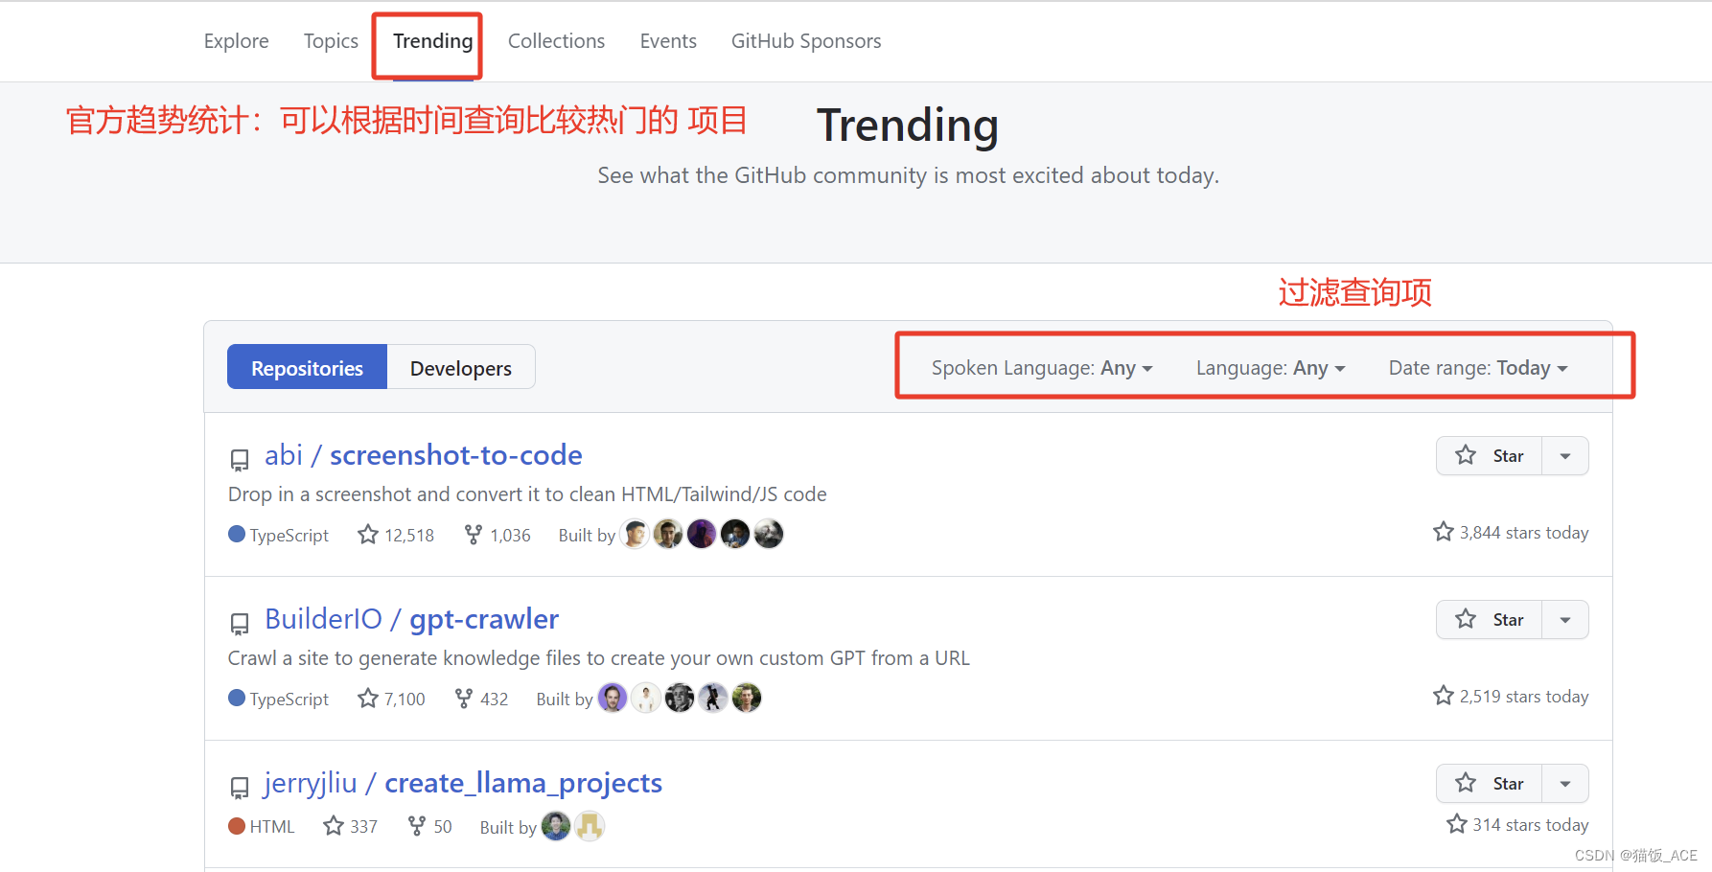The width and height of the screenshot is (1712, 872).
Task: Click the gpt-crawler description text
Action: pyautogui.click(x=599, y=658)
